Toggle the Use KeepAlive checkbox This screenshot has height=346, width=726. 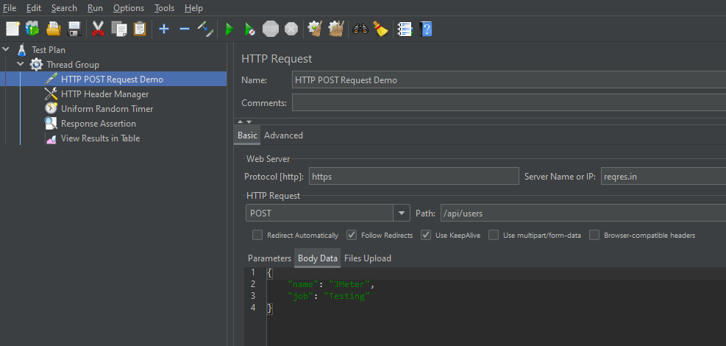(x=427, y=236)
